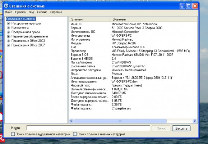The height and width of the screenshot is (144, 208).
Task: Click the right arrow of horizontal scrollbar
Action: click(195, 121)
